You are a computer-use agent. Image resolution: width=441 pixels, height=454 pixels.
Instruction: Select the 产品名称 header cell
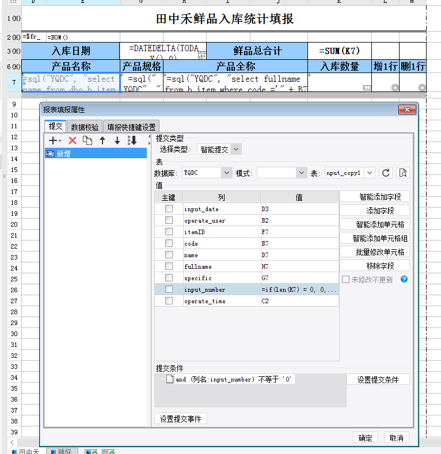click(71, 66)
